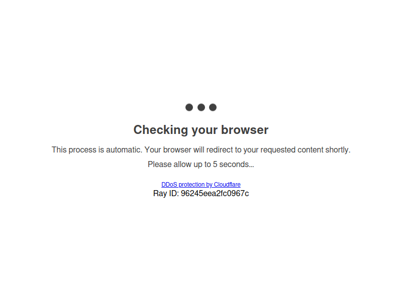
Task: Click the Please allow up to 5 seconds text
Action: pos(201,165)
